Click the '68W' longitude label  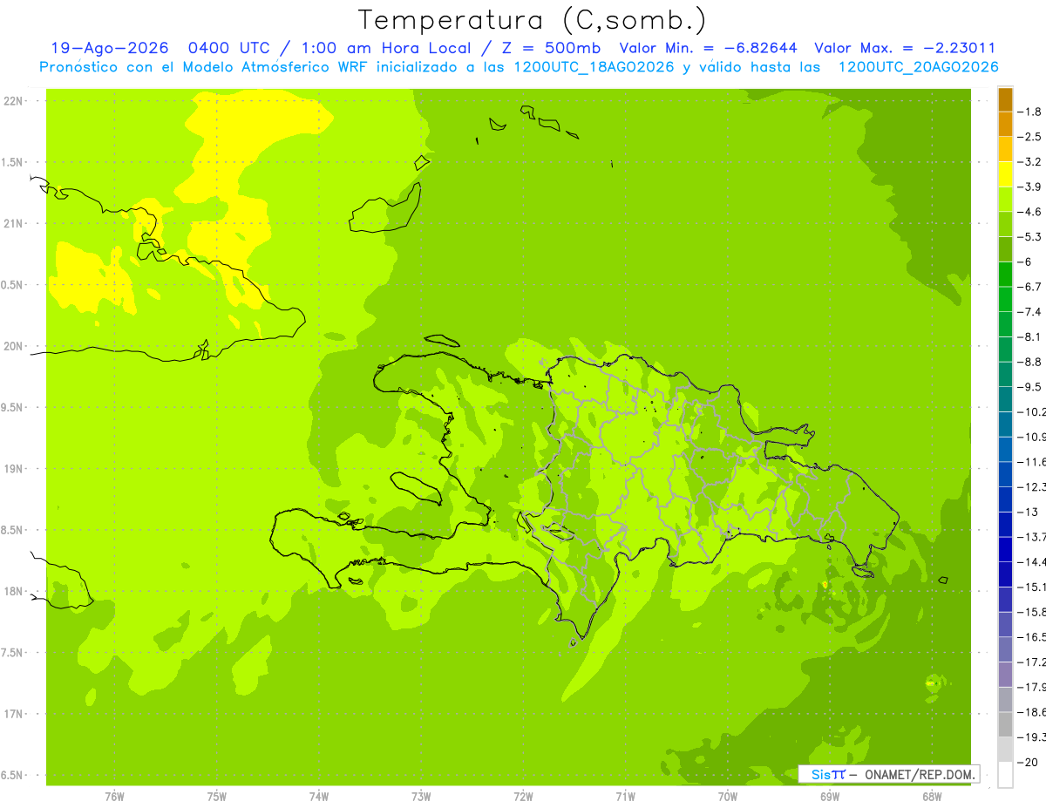932,797
